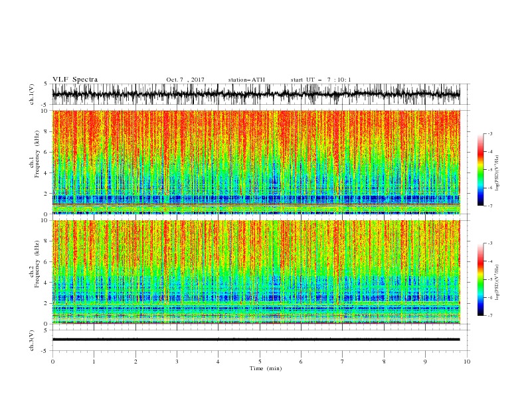Viewport: 526px width, 406px height.
Task: Click the ch.1 spectrogram plot area
Action: pos(256,162)
